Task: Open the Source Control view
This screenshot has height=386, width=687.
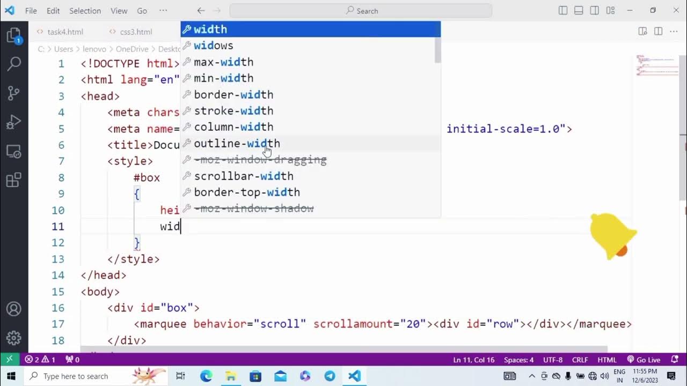Action: 14,93
